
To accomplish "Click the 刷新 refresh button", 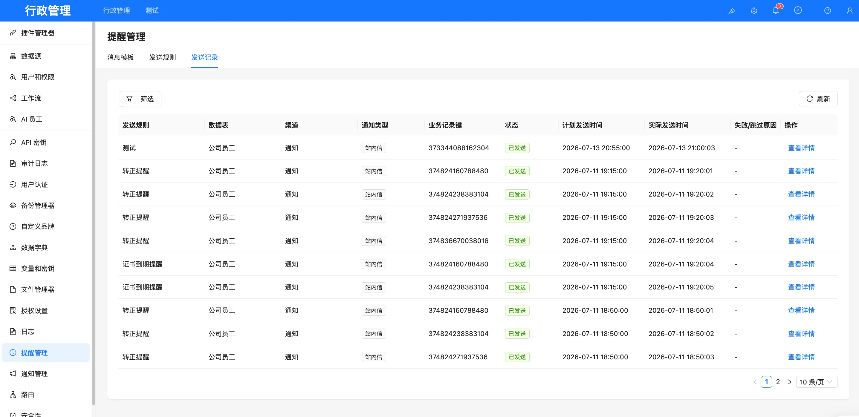I will 818,99.
